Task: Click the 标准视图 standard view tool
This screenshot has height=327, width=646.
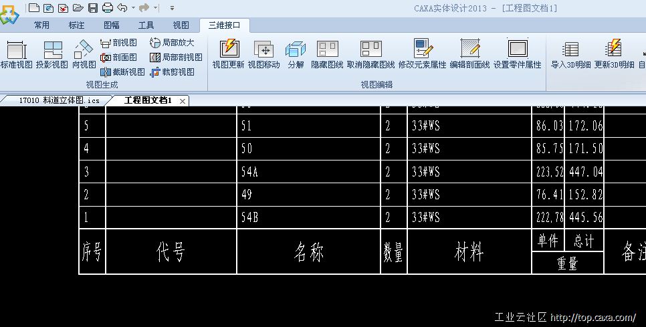Action: (x=17, y=54)
